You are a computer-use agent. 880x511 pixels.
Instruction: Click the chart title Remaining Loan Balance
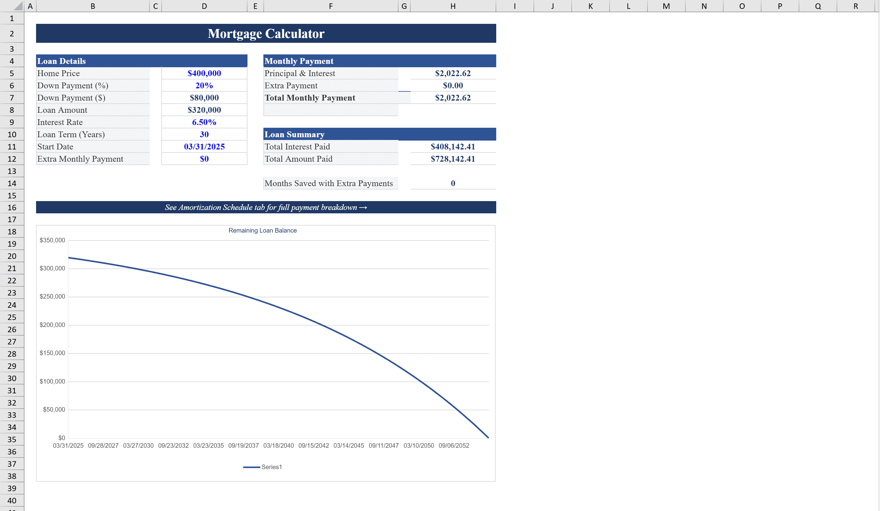[x=262, y=230]
